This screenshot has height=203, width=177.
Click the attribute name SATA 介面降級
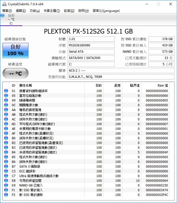[x=30, y=166]
